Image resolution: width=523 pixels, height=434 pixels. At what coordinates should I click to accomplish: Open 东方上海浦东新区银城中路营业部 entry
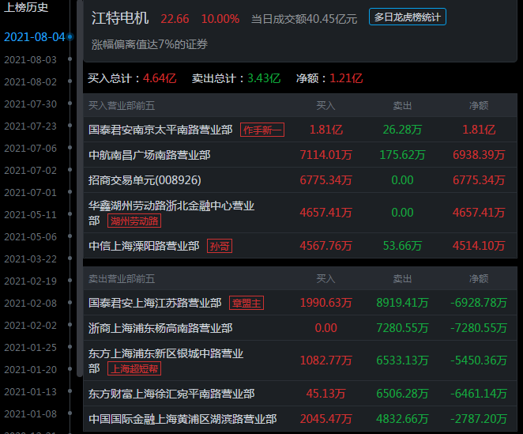[300, 360]
